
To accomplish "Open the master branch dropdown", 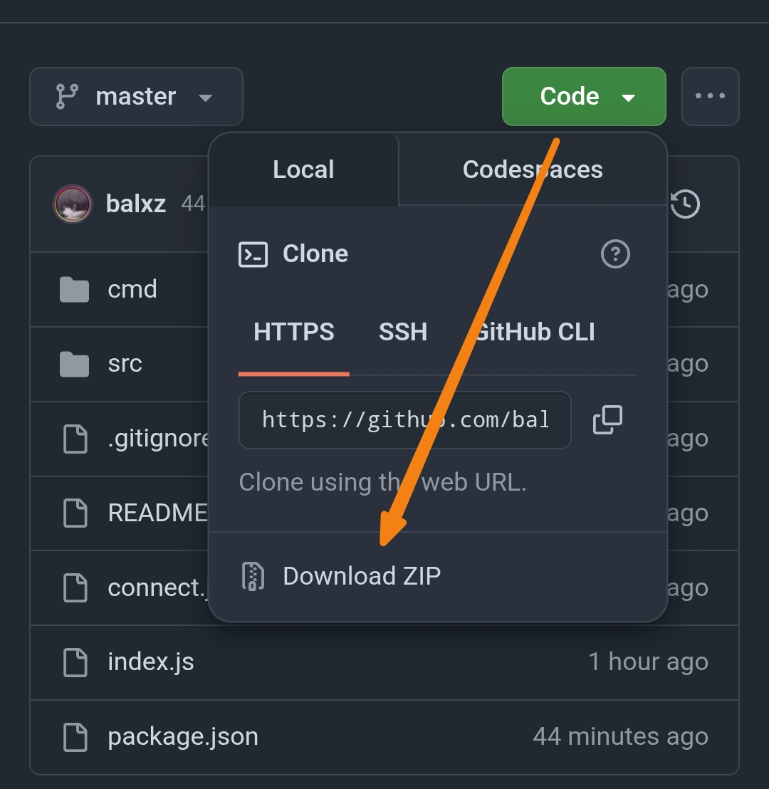I will 136,97.
